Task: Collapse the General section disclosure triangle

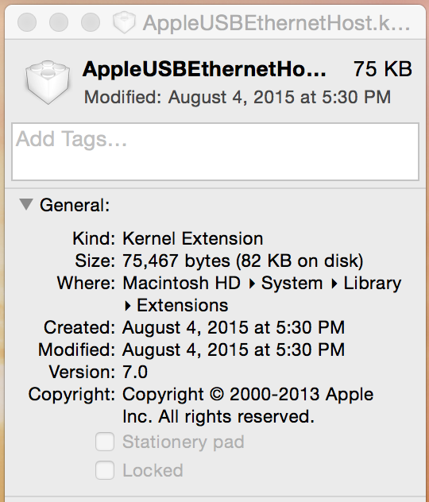Action: [x=26, y=204]
